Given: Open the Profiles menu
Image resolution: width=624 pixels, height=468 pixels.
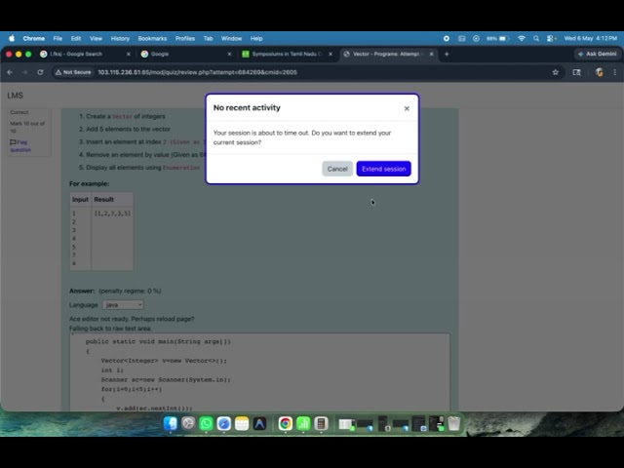Looking at the screenshot, I should [x=185, y=39].
